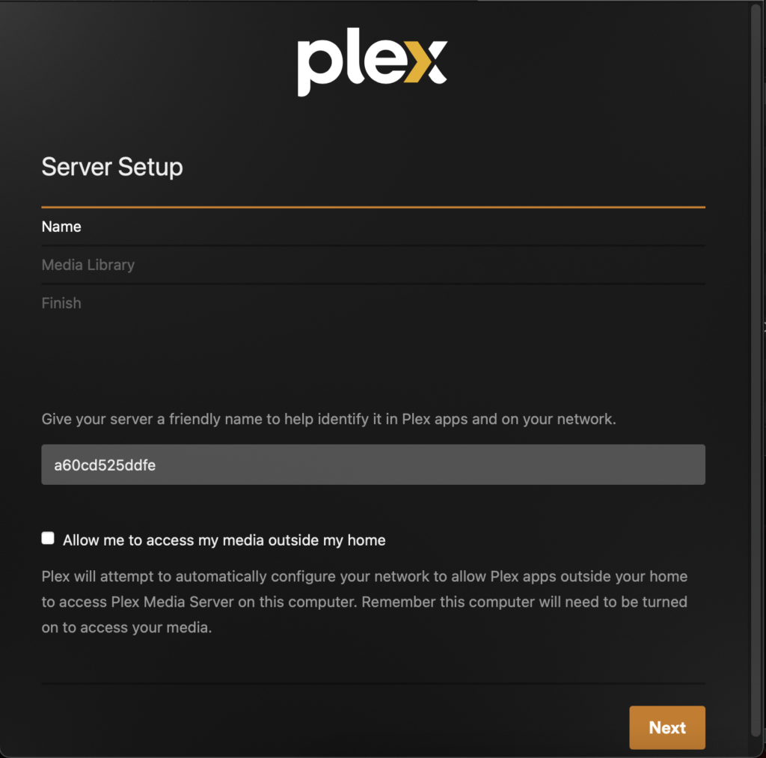Jump to the Finish step
766x758 pixels.
point(61,303)
